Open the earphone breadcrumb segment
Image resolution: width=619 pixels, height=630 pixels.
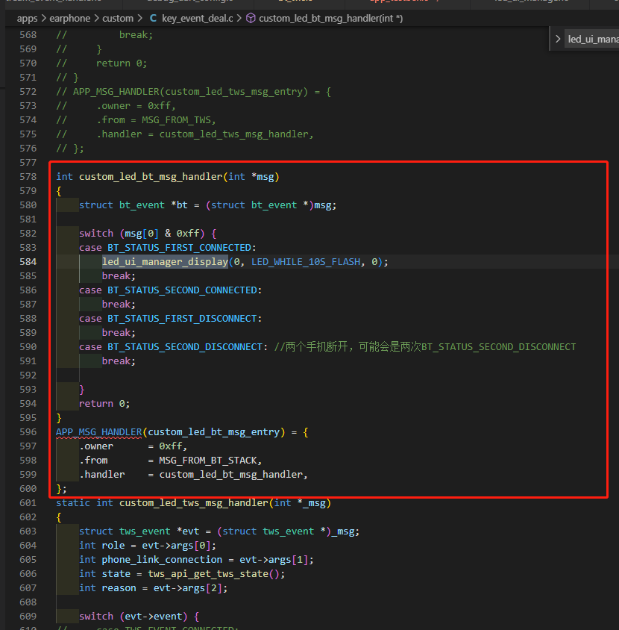70,19
